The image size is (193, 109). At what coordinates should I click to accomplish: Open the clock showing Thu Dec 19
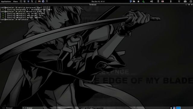click(x=98, y=2)
